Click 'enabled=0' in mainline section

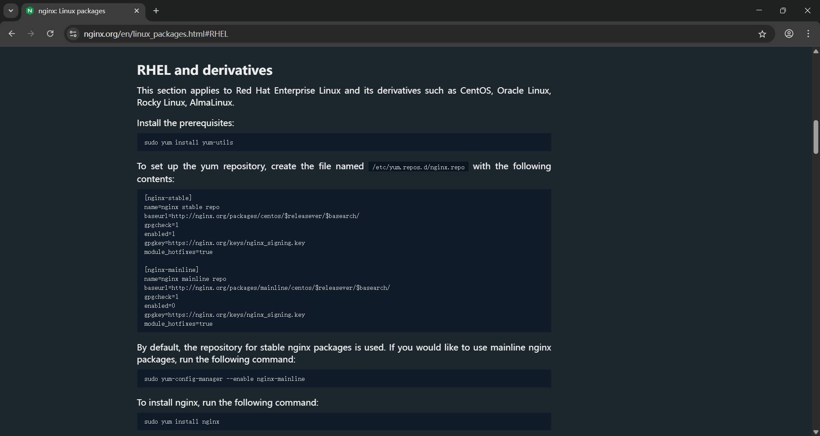[x=159, y=306]
